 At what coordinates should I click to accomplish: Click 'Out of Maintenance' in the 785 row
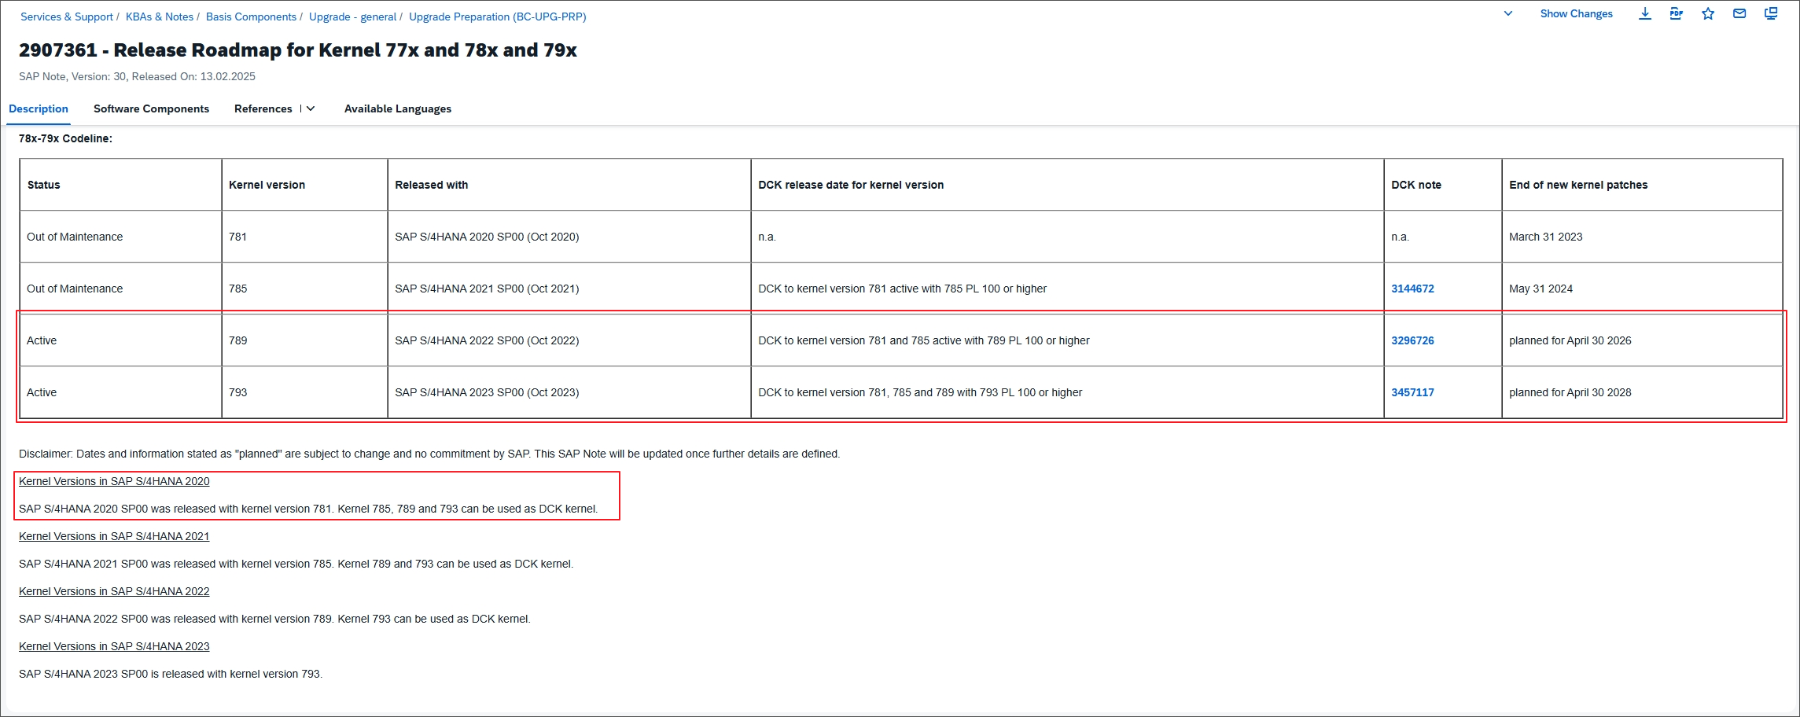click(x=75, y=289)
